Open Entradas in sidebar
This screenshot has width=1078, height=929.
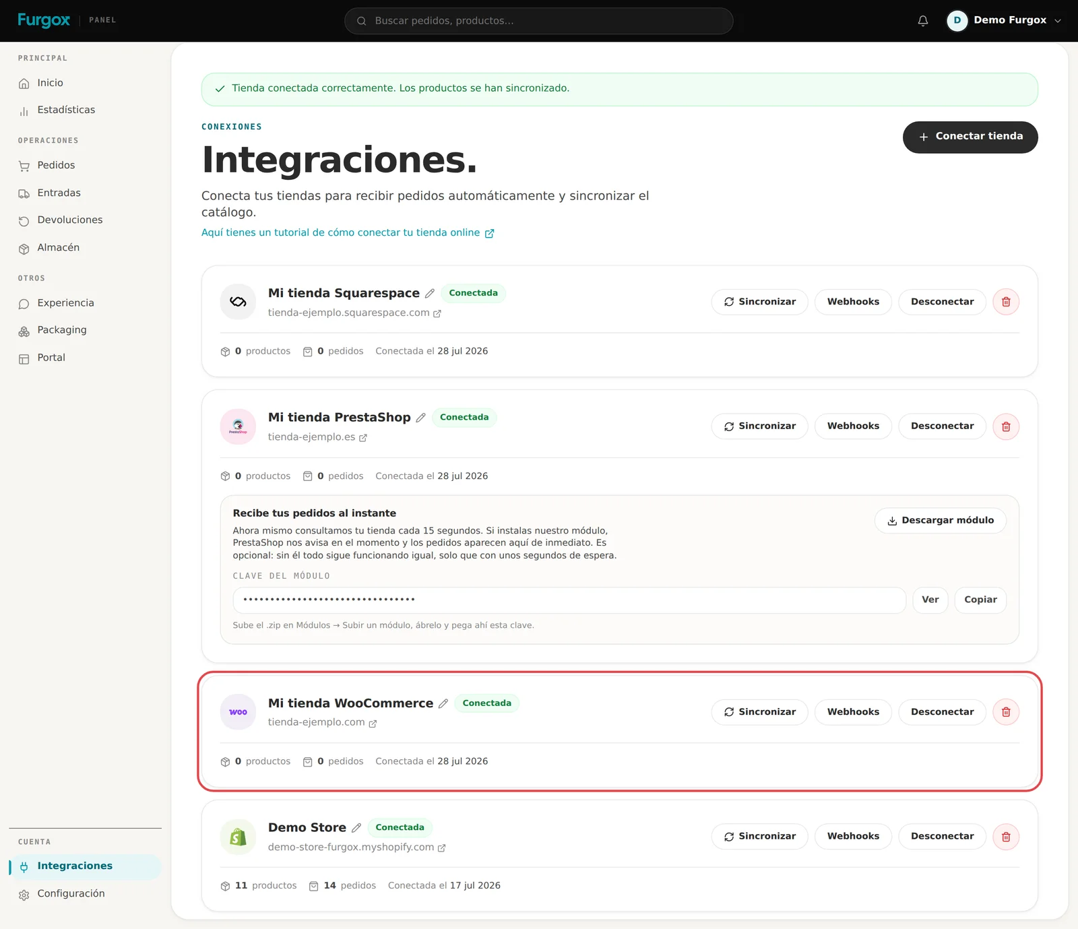pos(86,193)
